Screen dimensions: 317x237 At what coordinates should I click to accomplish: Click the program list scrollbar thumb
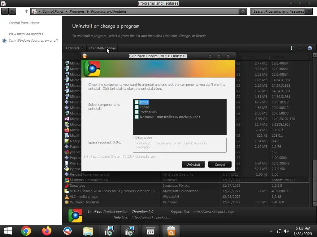pos(315,180)
